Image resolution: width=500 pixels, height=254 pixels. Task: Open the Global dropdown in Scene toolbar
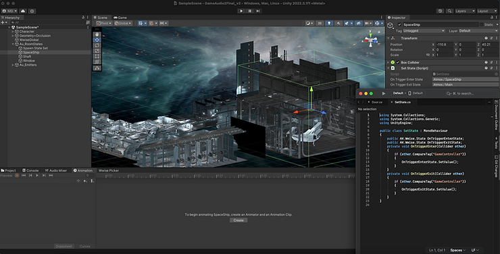pos(123,23)
